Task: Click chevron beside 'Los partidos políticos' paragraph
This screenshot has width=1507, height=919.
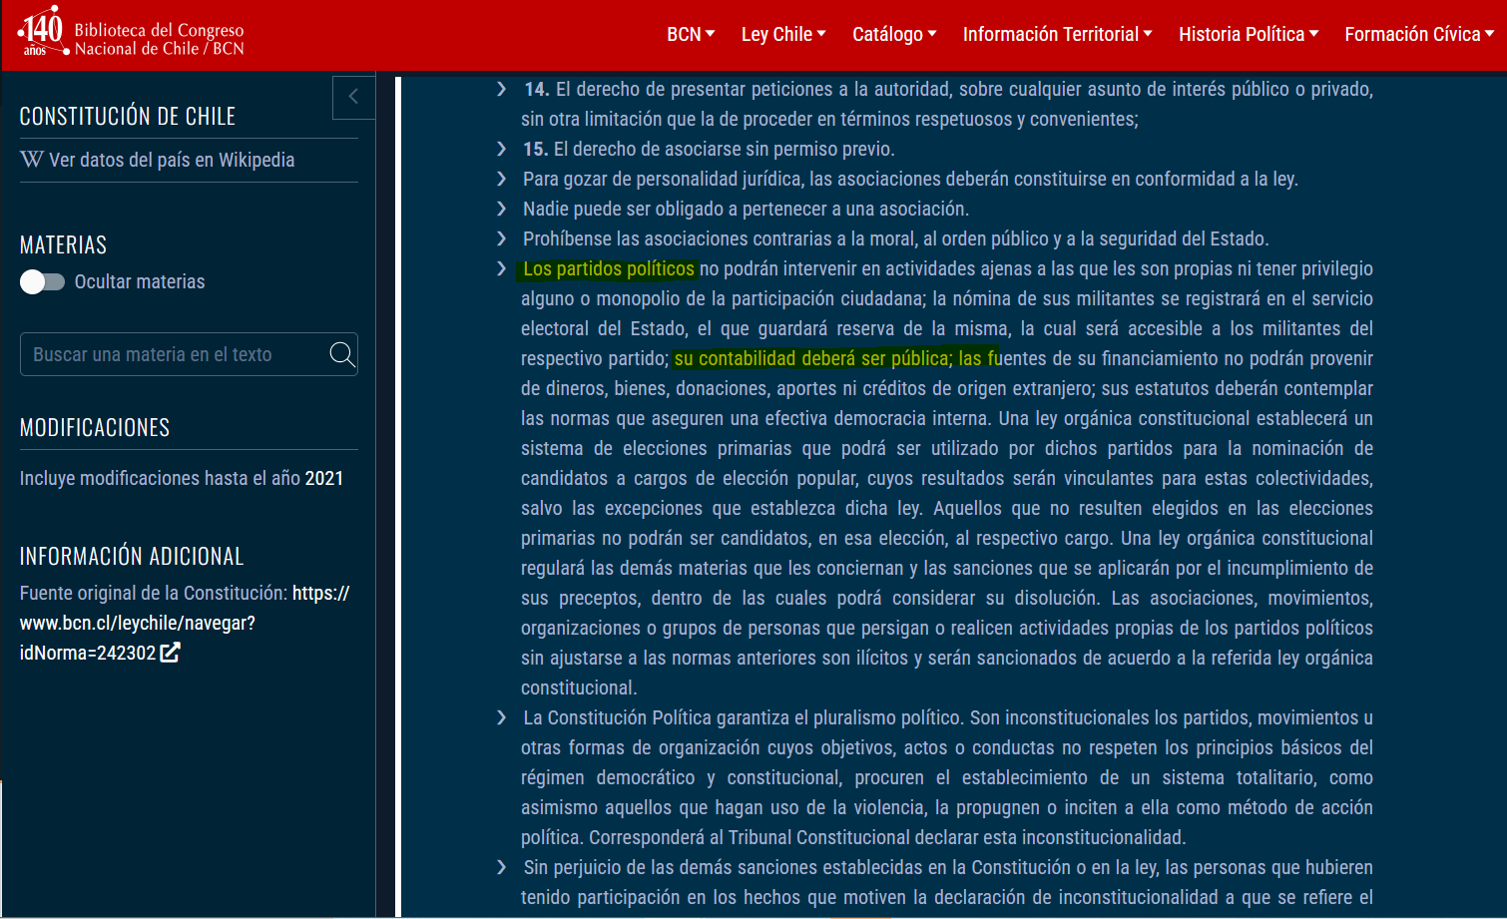Action: pos(501,269)
